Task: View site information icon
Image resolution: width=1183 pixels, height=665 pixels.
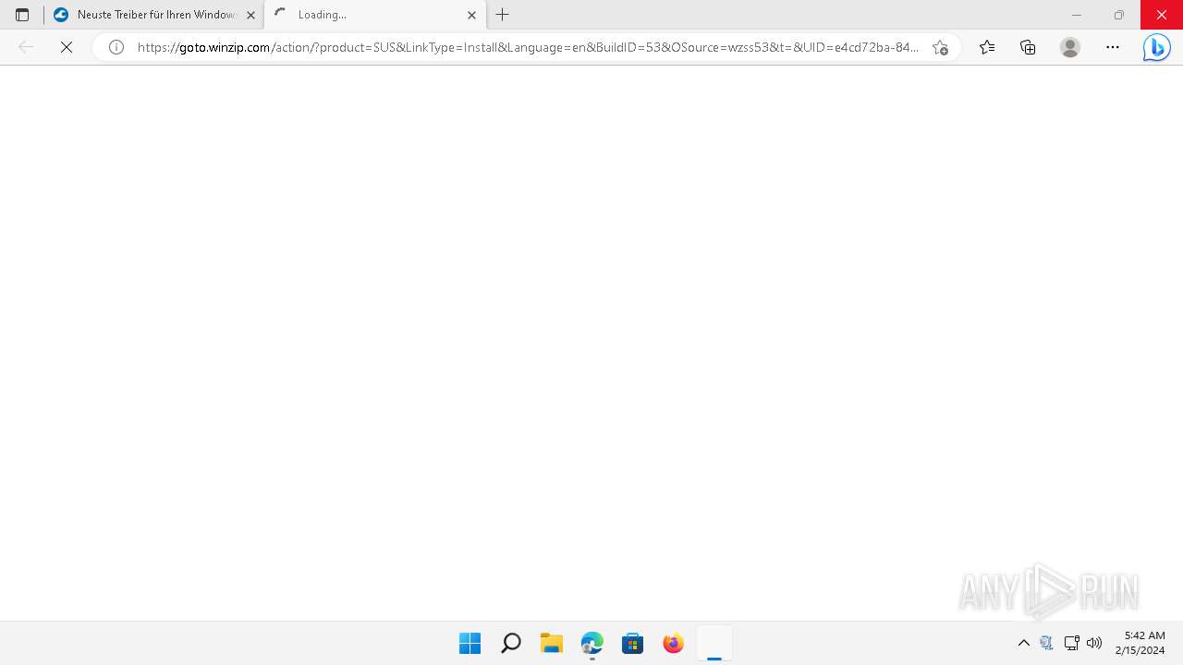Action: click(x=116, y=47)
